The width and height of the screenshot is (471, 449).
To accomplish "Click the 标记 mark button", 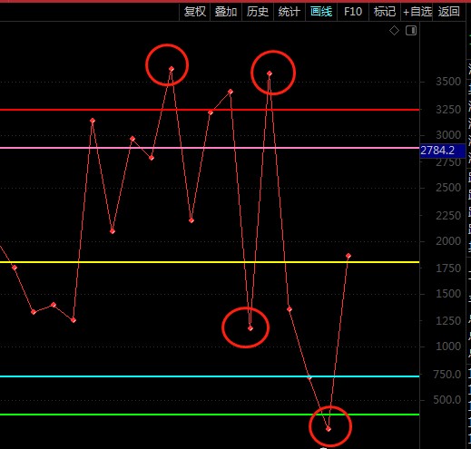I will [x=385, y=12].
